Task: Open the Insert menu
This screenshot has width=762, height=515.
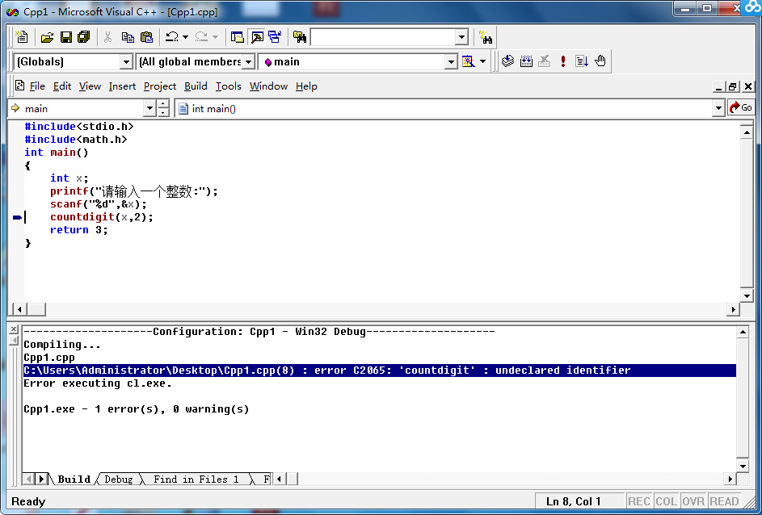Action: [x=122, y=86]
